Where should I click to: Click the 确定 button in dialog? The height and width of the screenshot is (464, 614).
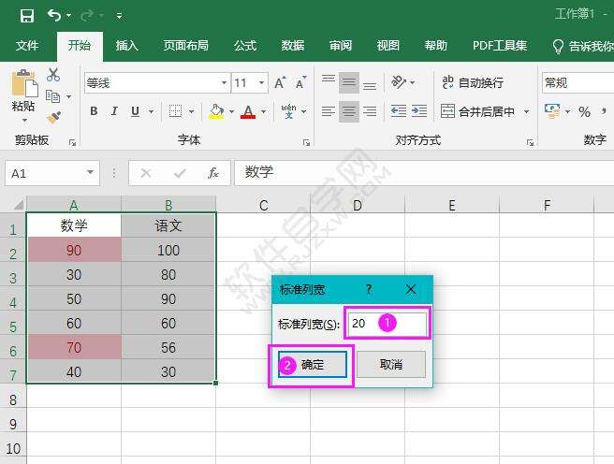pos(313,364)
